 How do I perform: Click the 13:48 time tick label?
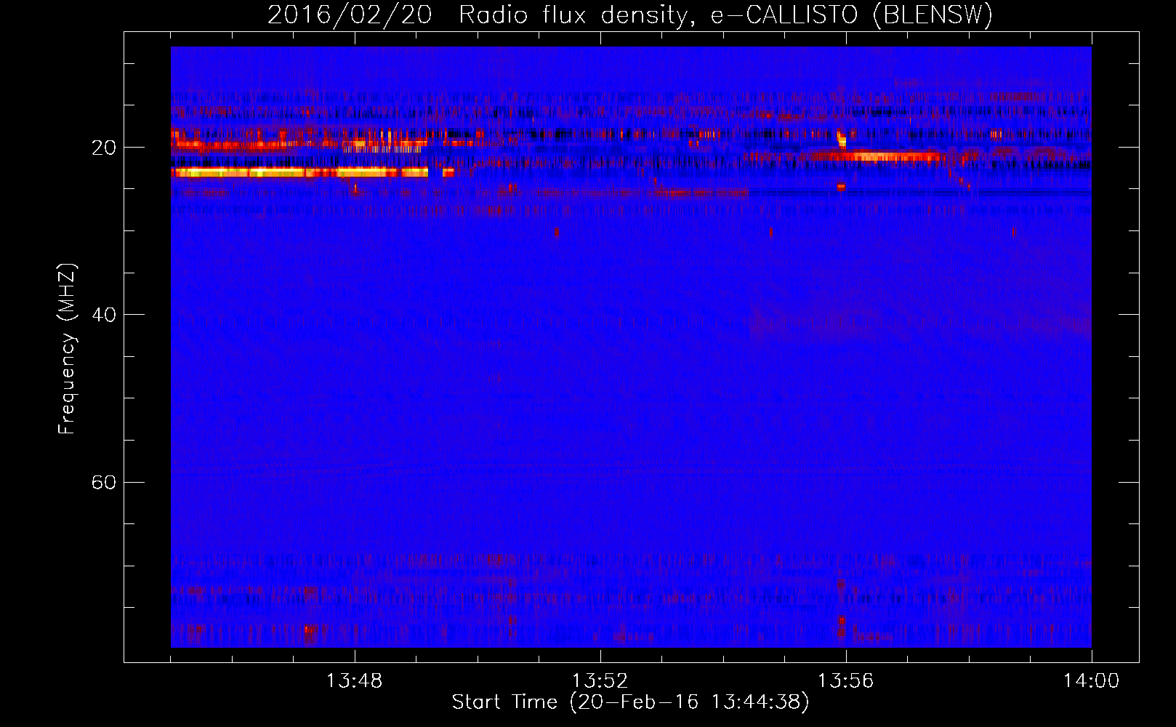355,681
